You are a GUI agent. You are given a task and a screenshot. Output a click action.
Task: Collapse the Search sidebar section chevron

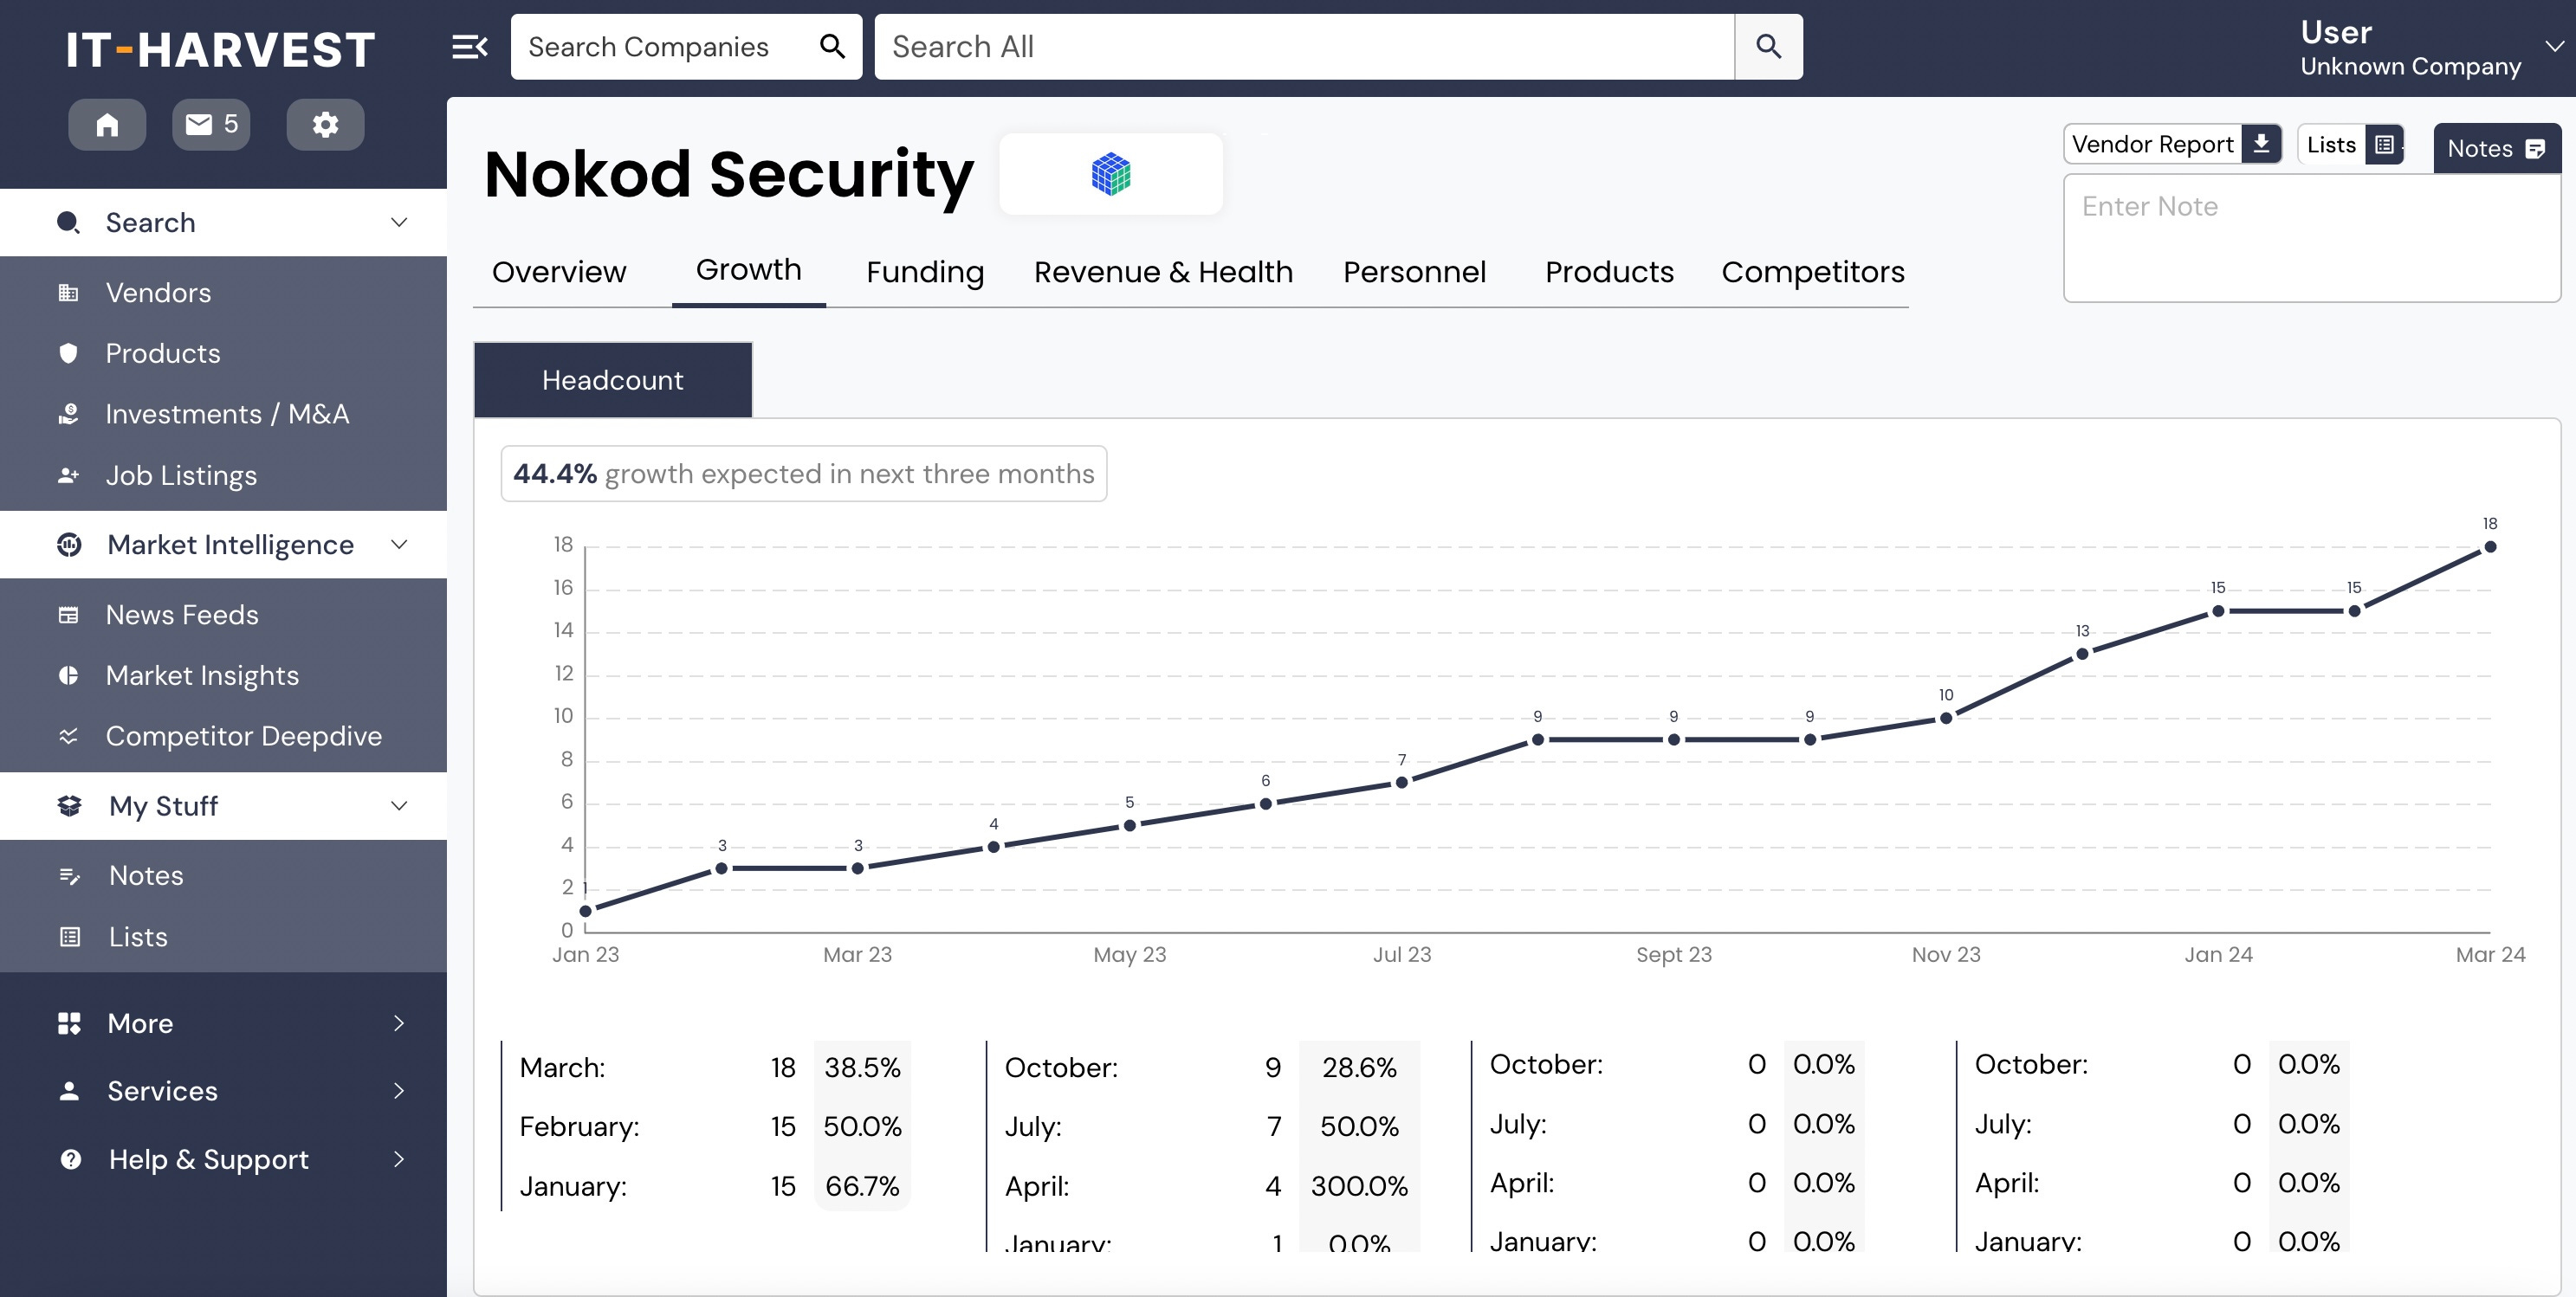point(399,222)
